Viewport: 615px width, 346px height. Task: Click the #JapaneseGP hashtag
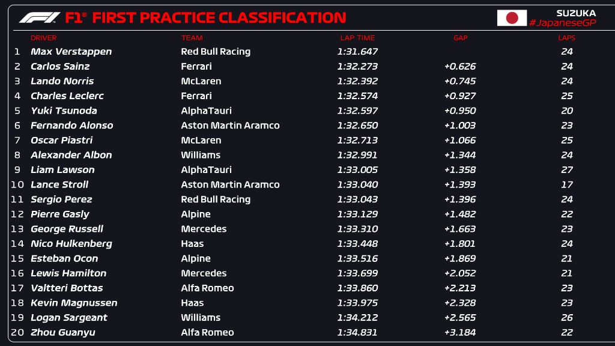click(562, 23)
